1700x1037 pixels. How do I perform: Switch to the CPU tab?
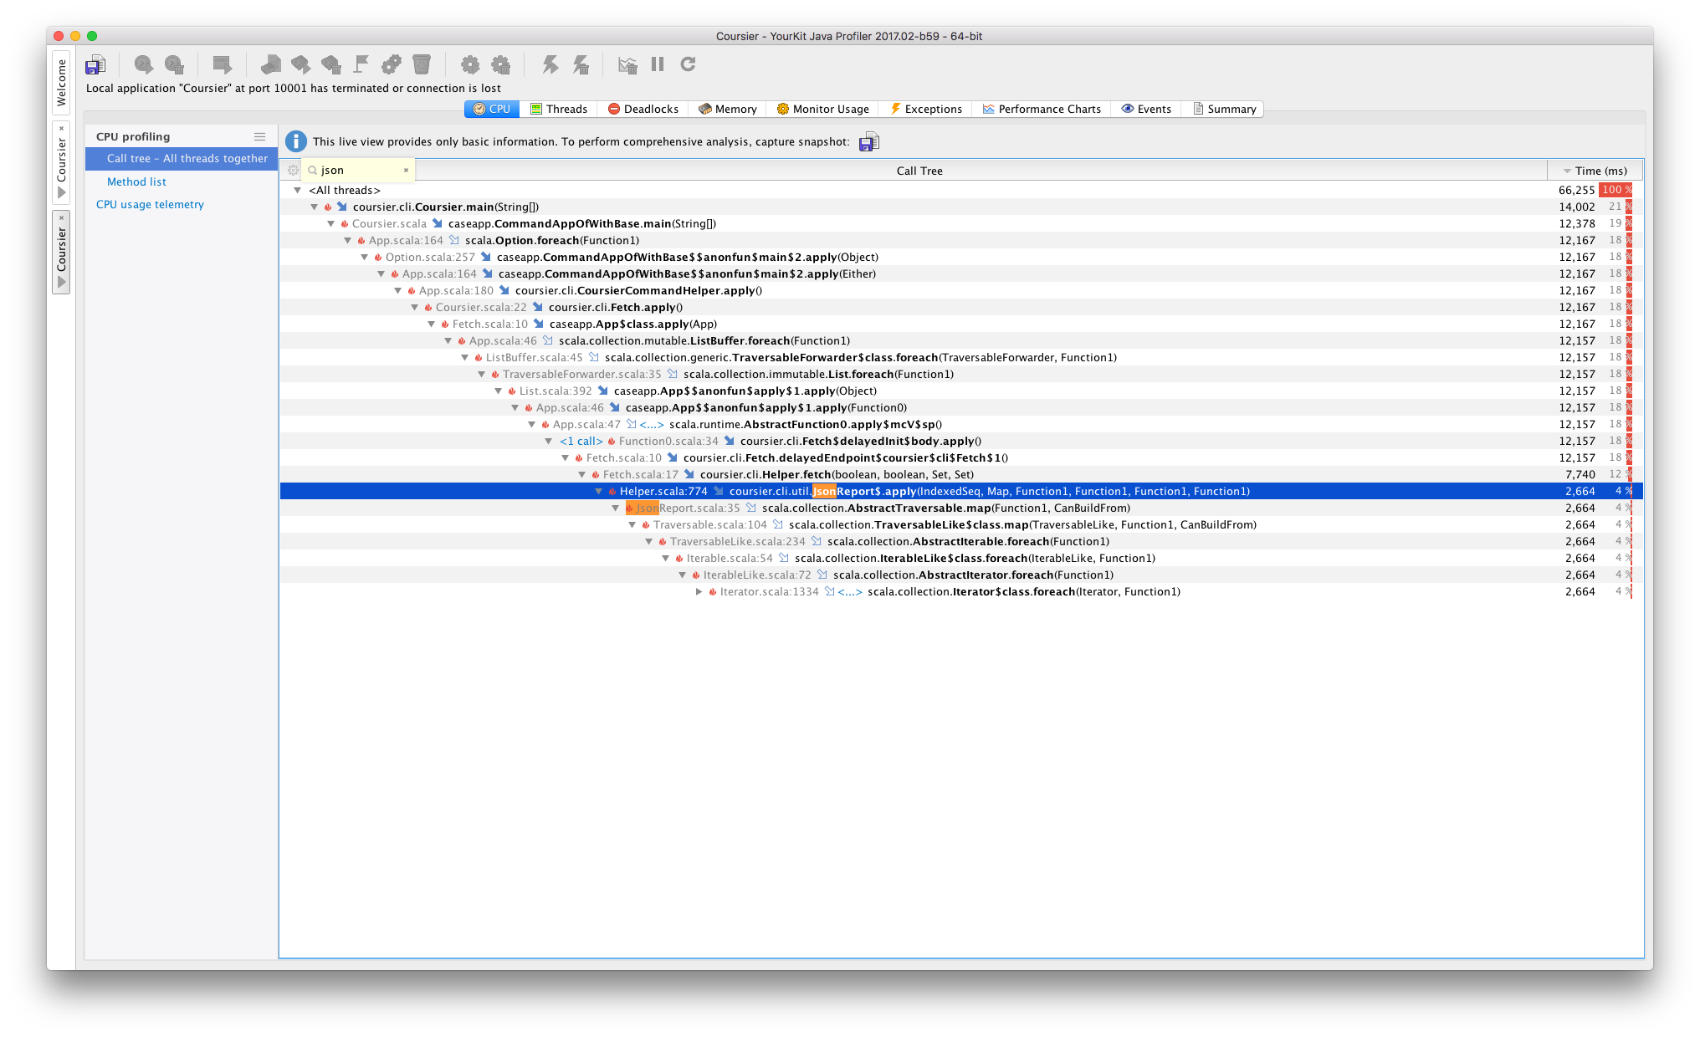492,109
